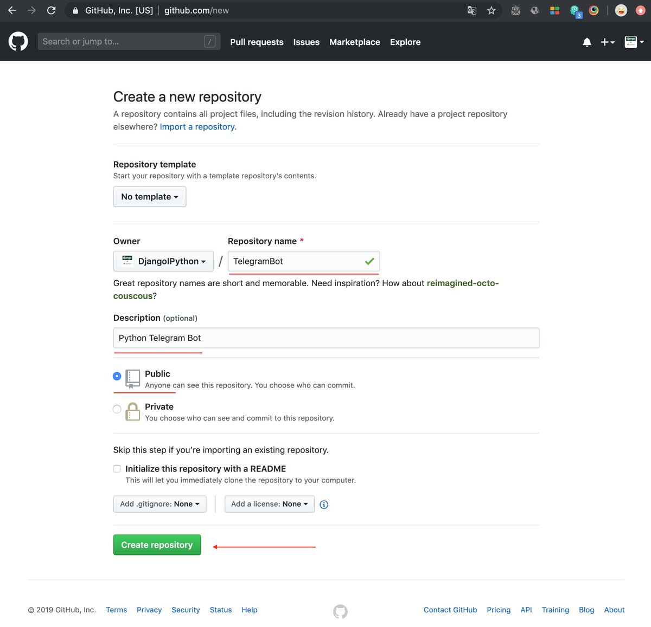Click the Create a new repository heading
Screen dimensions: 651x627
pos(187,96)
